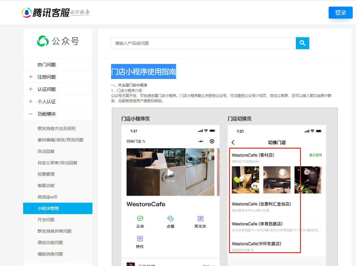Open the 热门问题 menu item
Image resolution: width=356 pixels, height=266 pixels.
[x=47, y=65]
